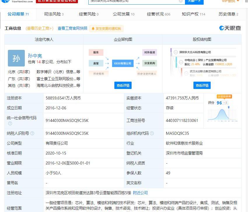Open the 历史信息 tab
Screen dimensions: 248x212
tap(228, 14)
